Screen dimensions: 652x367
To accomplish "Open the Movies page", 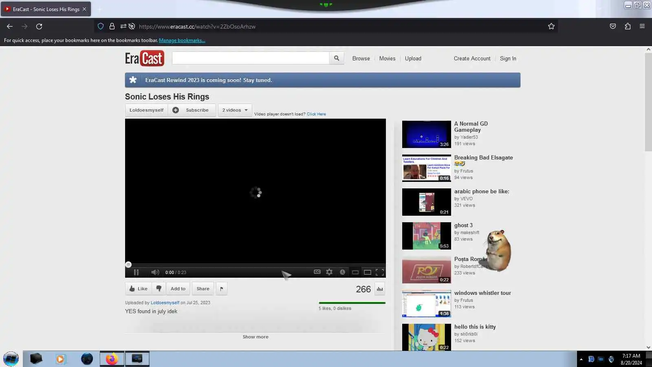I will [x=387, y=59].
